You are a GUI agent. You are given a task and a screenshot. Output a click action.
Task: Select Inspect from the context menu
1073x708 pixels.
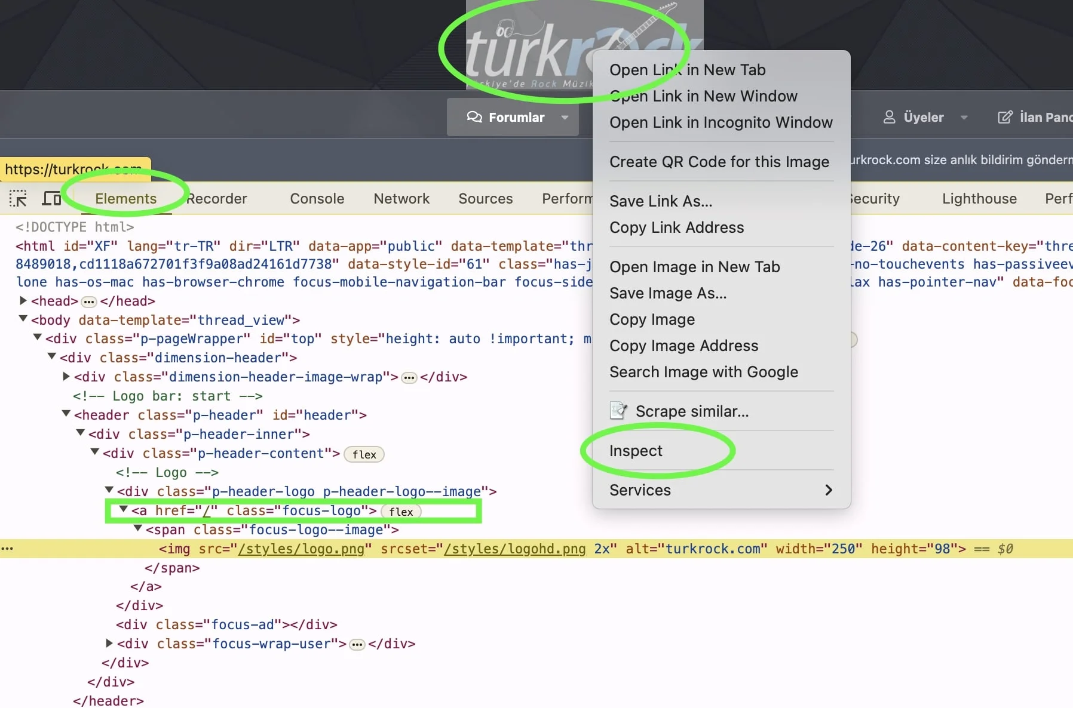636,451
